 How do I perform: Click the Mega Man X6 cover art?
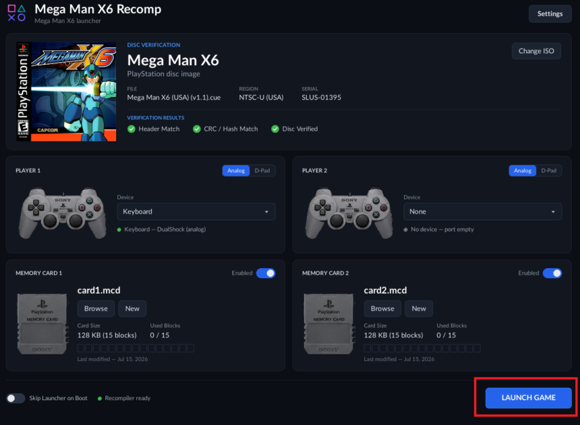66,92
